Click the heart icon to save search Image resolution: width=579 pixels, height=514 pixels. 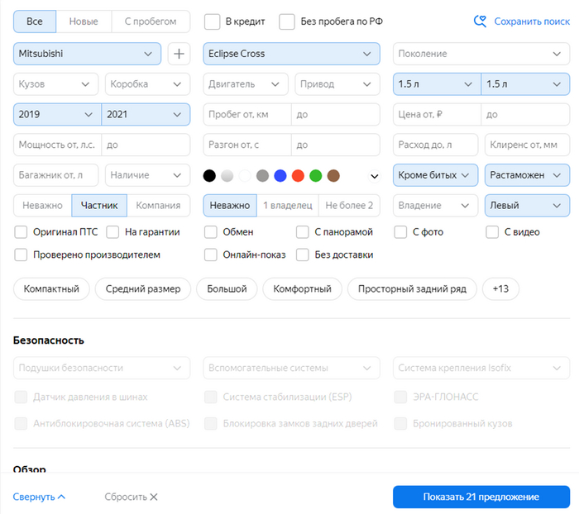point(481,21)
